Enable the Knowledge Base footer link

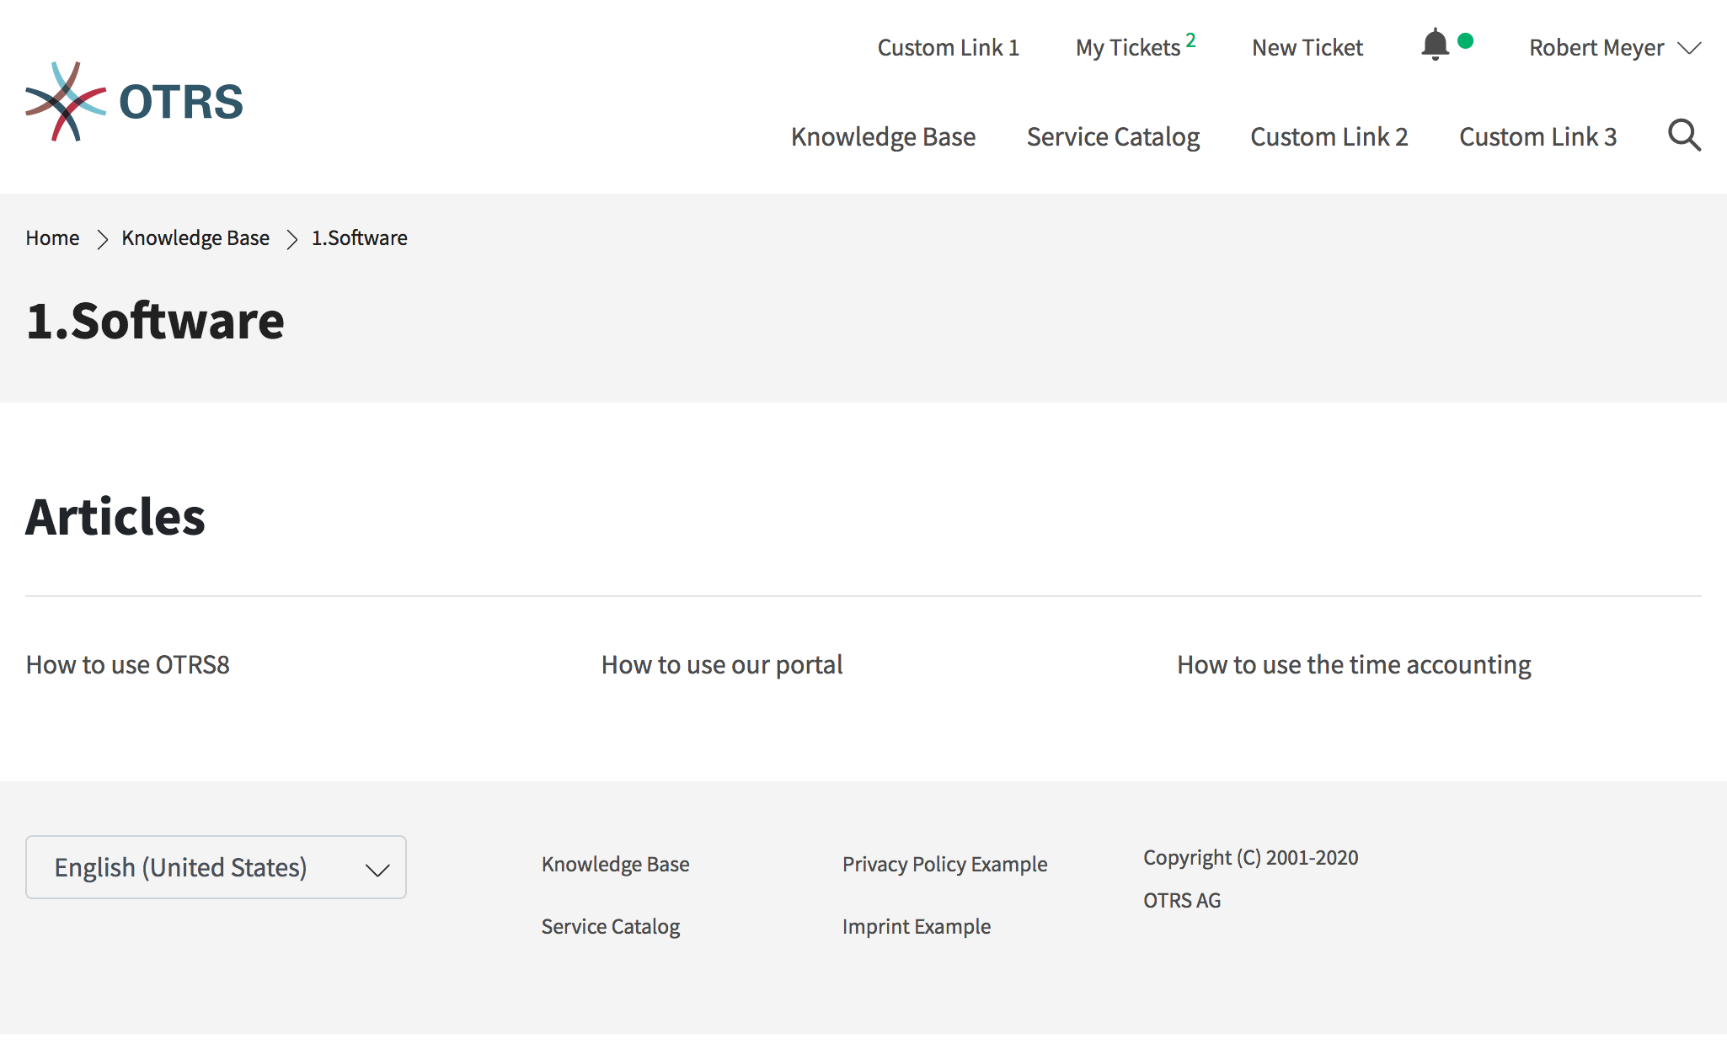[x=617, y=863]
